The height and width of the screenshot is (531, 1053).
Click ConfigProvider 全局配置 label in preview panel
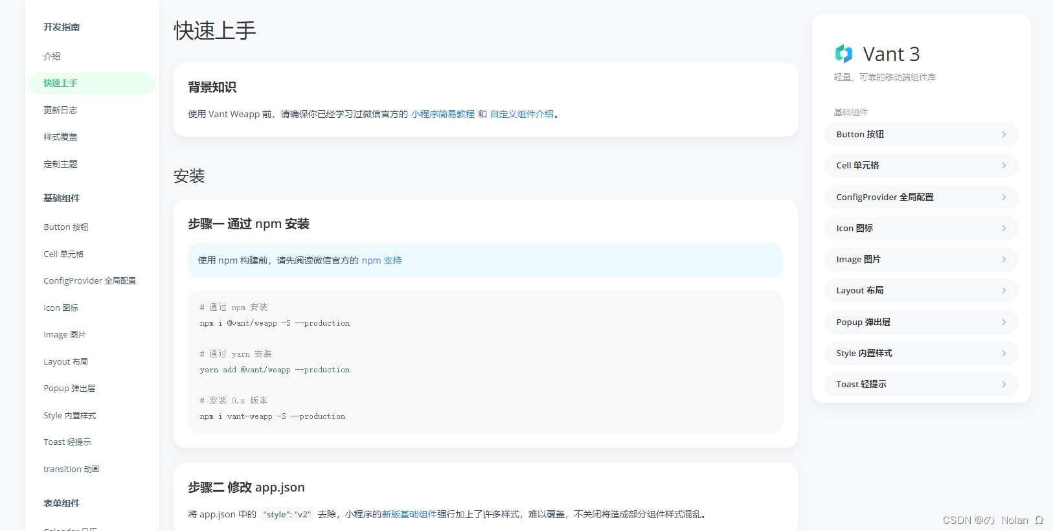point(885,198)
